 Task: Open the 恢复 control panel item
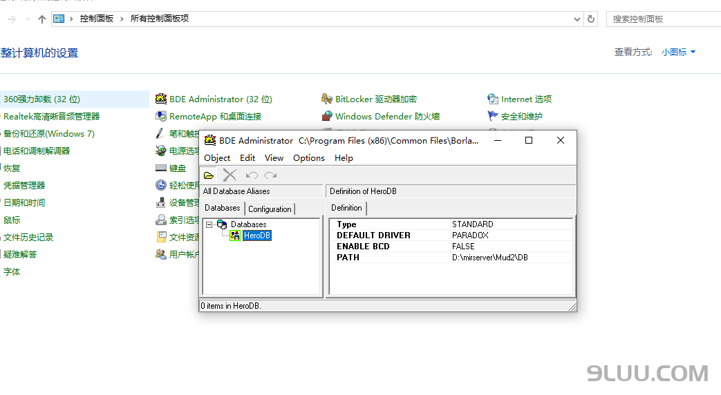(12, 168)
